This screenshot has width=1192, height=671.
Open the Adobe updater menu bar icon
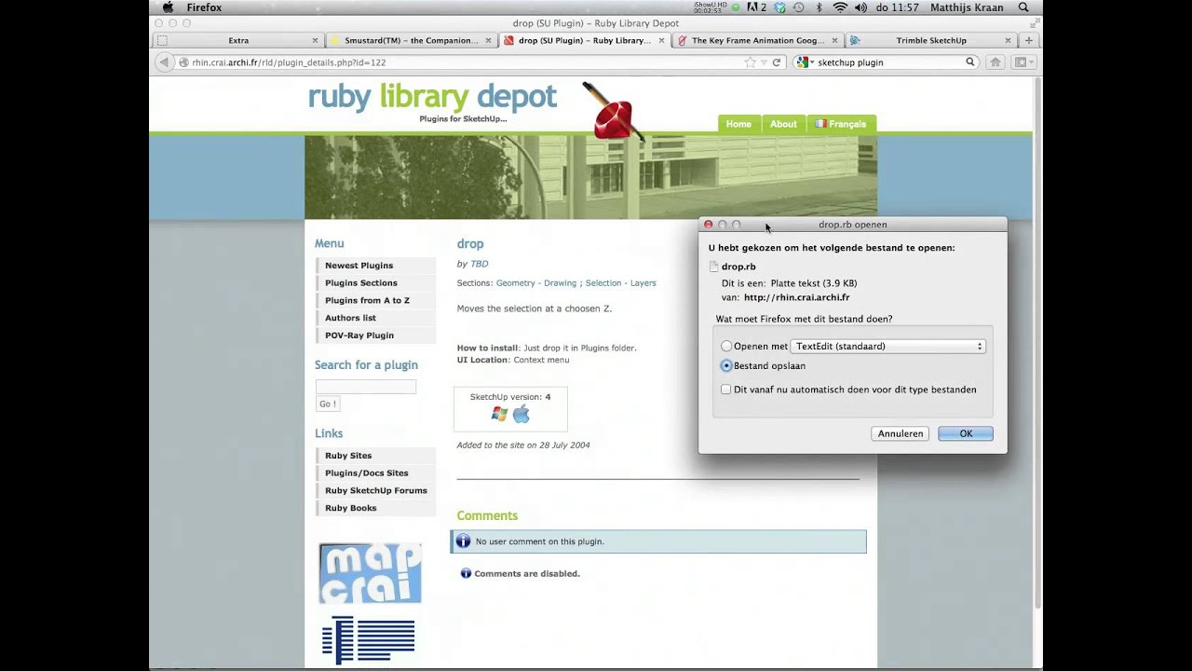[x=754, y=7]
